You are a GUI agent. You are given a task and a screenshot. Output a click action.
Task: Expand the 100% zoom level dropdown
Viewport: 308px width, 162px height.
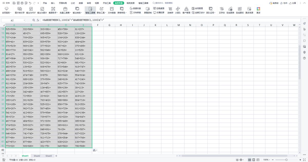click(267, 160)
